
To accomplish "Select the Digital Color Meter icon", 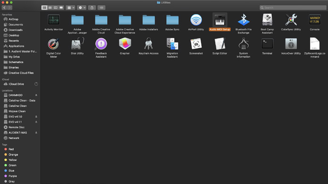I will click(53, 44).
